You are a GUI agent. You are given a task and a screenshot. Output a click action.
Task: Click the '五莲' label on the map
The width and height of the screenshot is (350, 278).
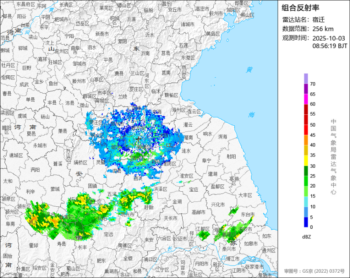pyautogui.click(x=184, y=45)
